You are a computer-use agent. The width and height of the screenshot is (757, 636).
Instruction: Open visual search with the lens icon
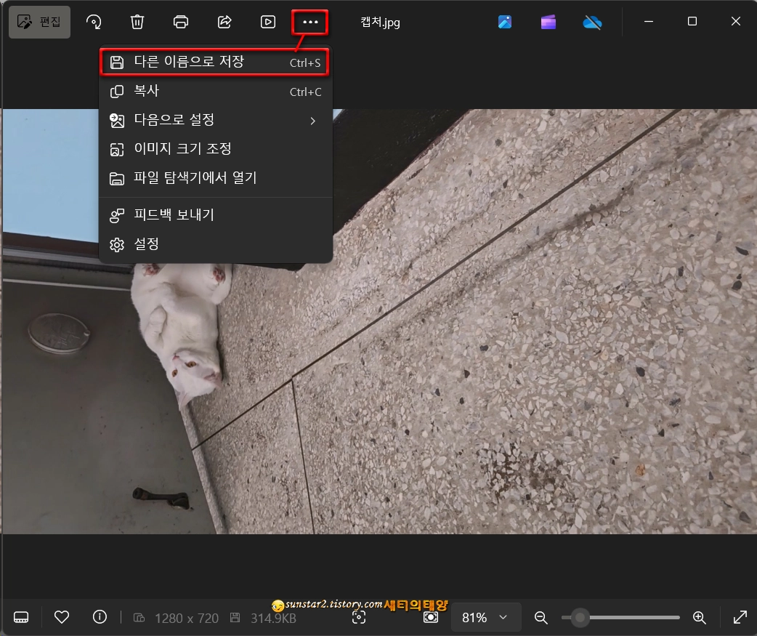[x=359, y=617]
